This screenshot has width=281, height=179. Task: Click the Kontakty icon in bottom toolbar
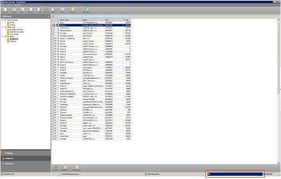point(56,167)
